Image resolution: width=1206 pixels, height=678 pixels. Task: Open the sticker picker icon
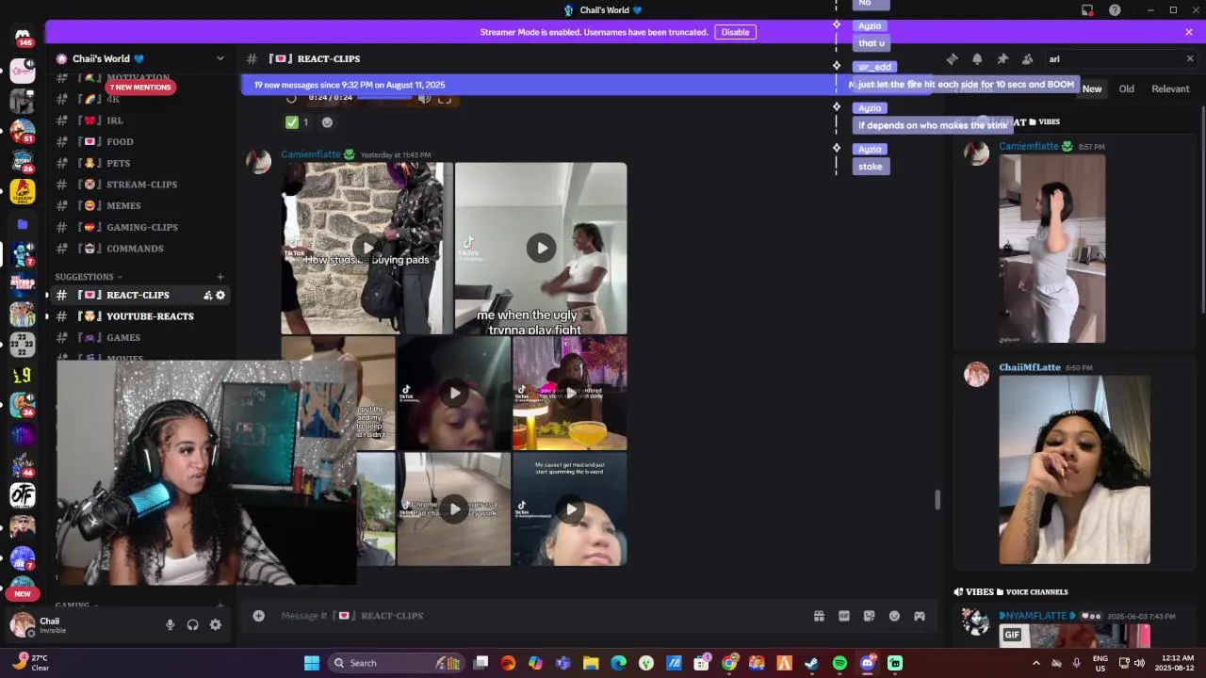(869, 616)
